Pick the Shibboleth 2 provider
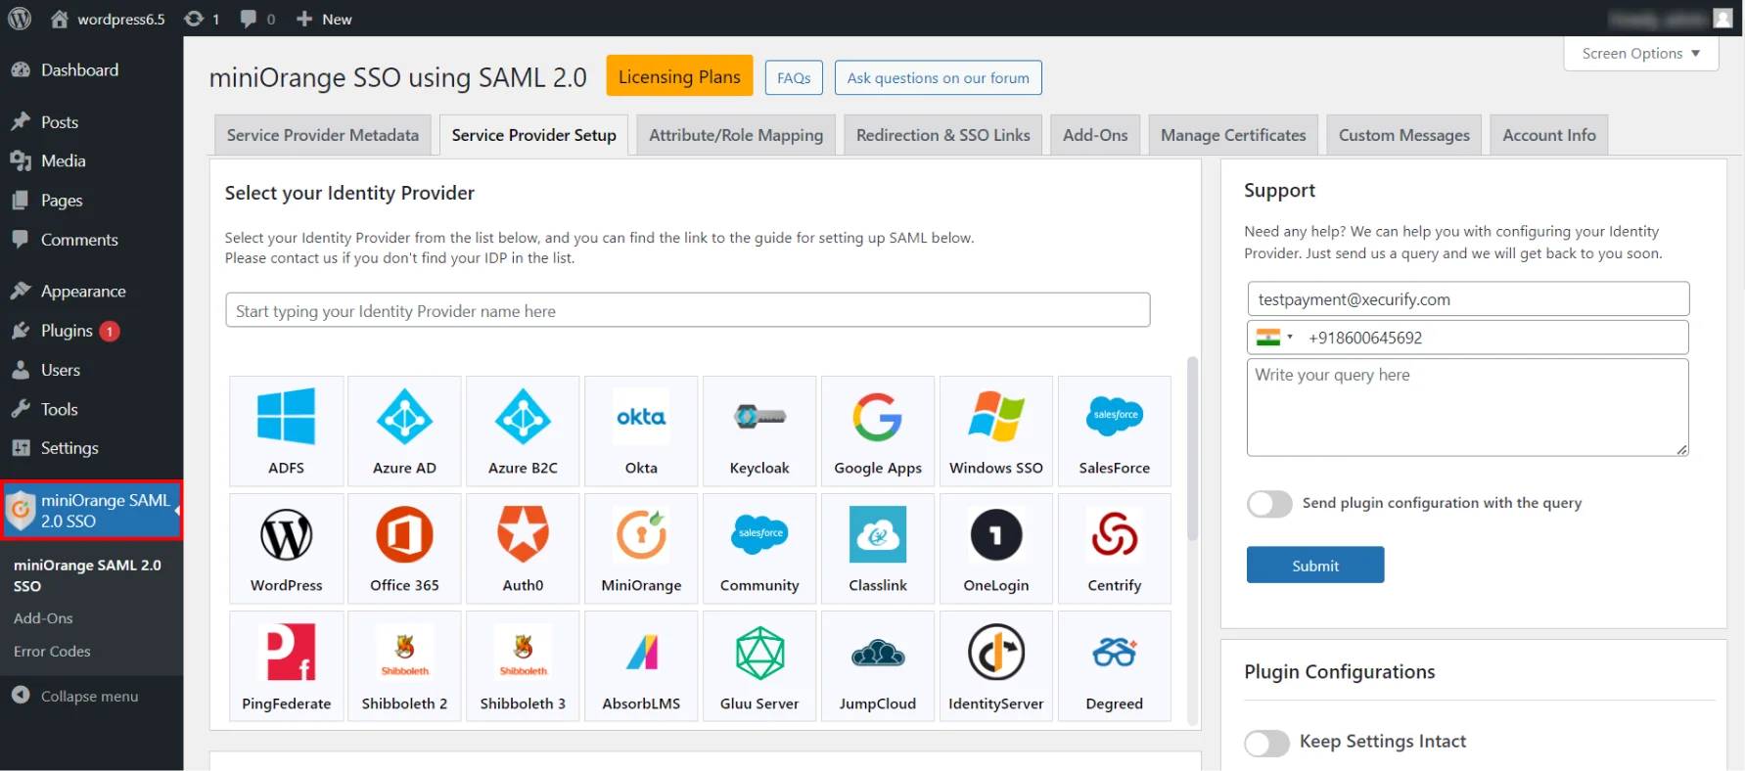 point(405,666)
